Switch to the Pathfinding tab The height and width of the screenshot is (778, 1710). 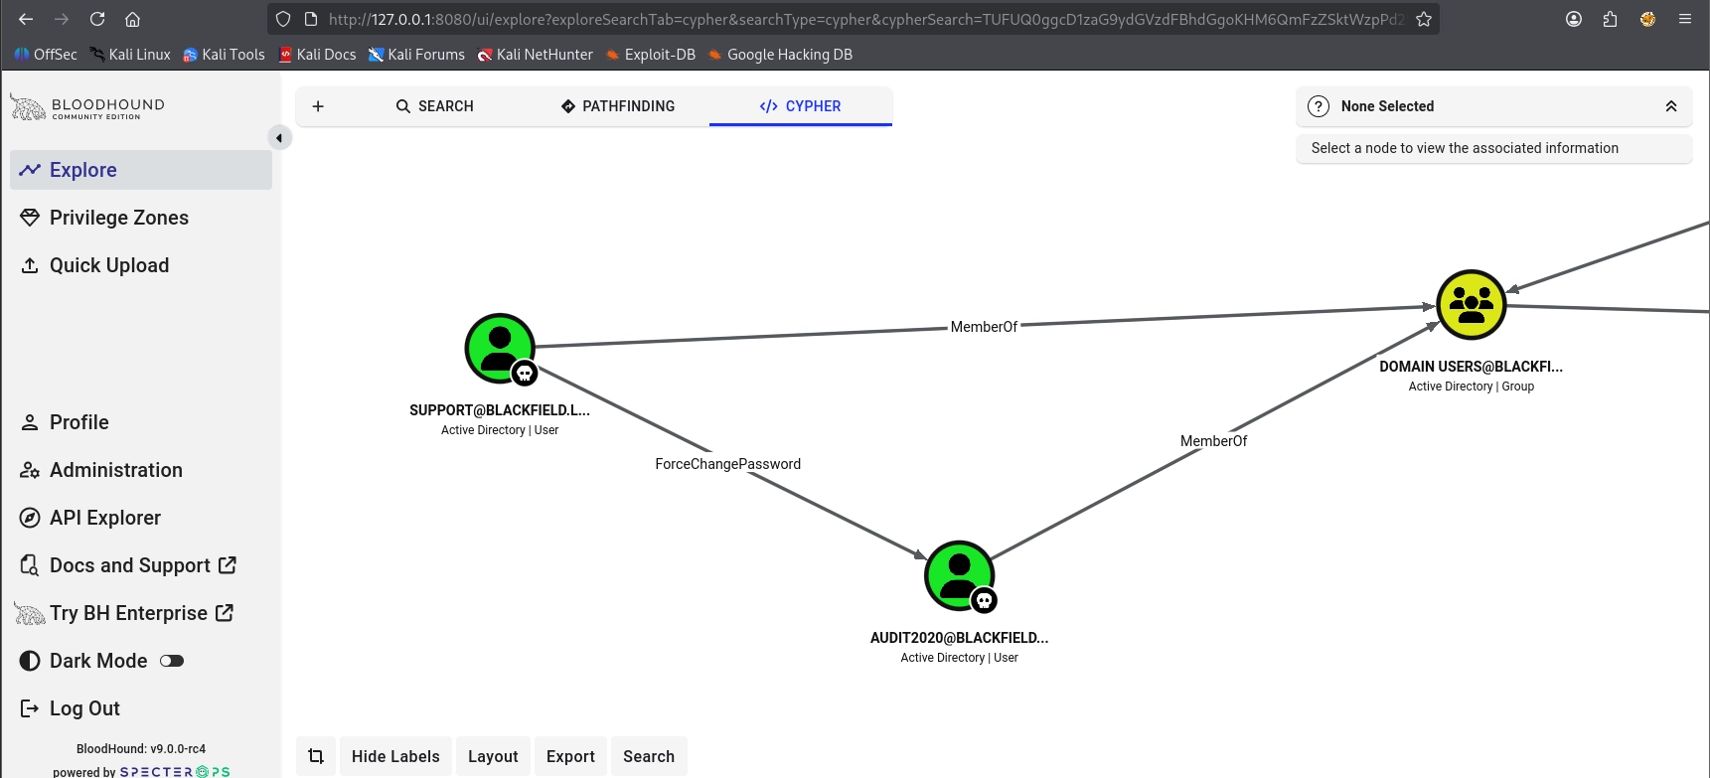pyautogui.click(x=618, y=106)
